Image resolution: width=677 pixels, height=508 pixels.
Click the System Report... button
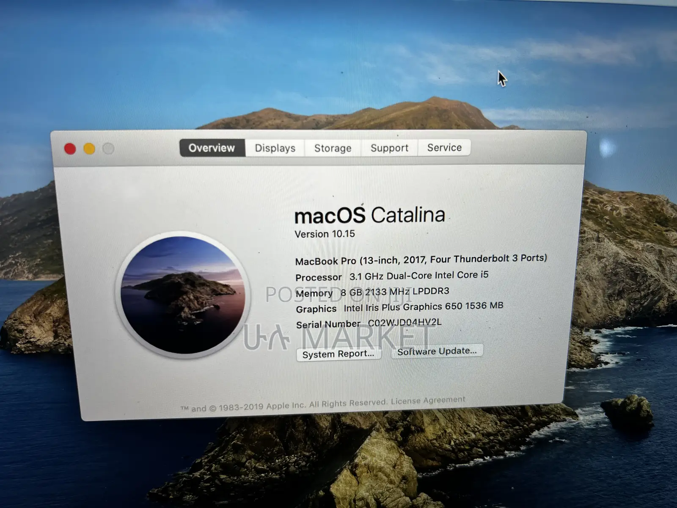338,354
